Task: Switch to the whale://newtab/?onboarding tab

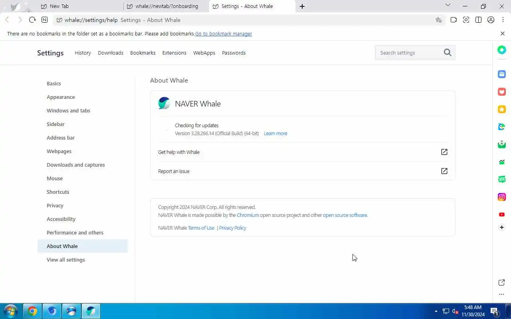Action: click(x=166, y=6)
